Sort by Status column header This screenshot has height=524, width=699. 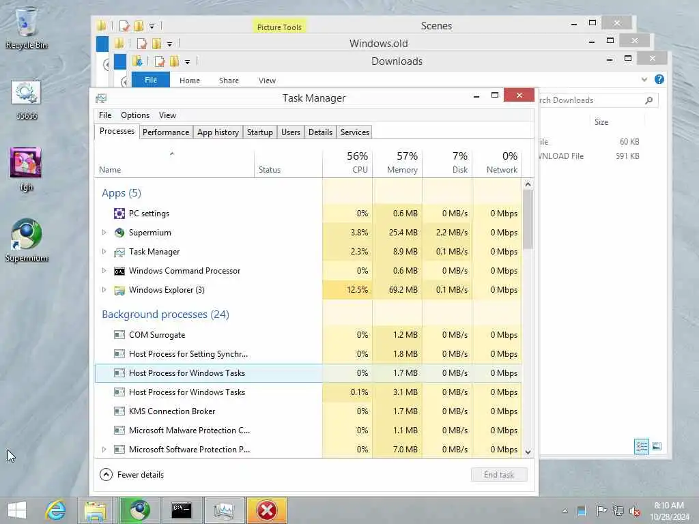click(x=289, y=162)
